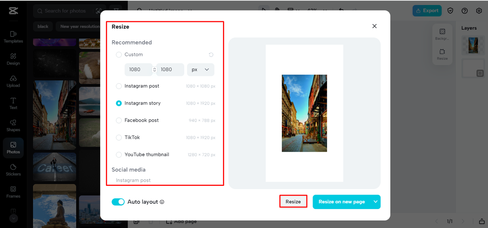Select the Instagram story radio option

coord(119,103)
